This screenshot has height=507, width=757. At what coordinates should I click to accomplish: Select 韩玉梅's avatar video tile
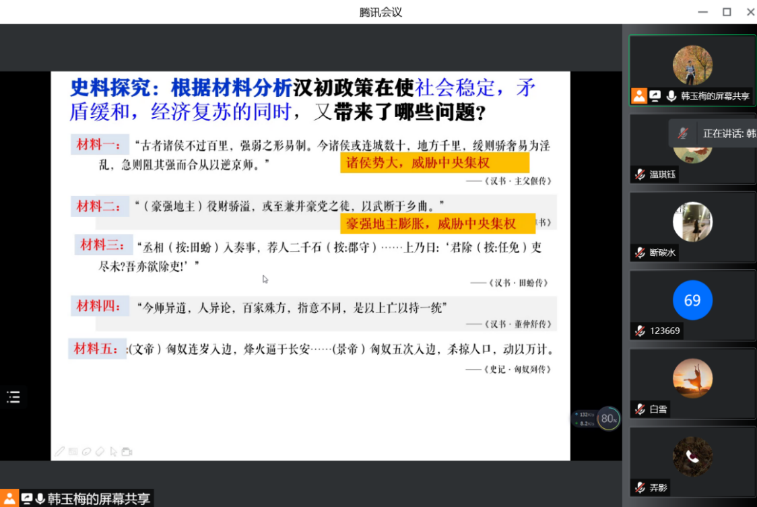(x=692, y=67)
